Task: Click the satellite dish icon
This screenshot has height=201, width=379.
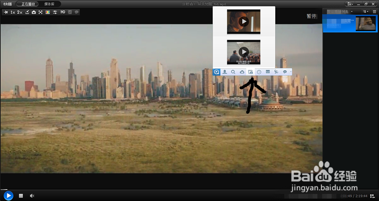Action: point(276,72)
